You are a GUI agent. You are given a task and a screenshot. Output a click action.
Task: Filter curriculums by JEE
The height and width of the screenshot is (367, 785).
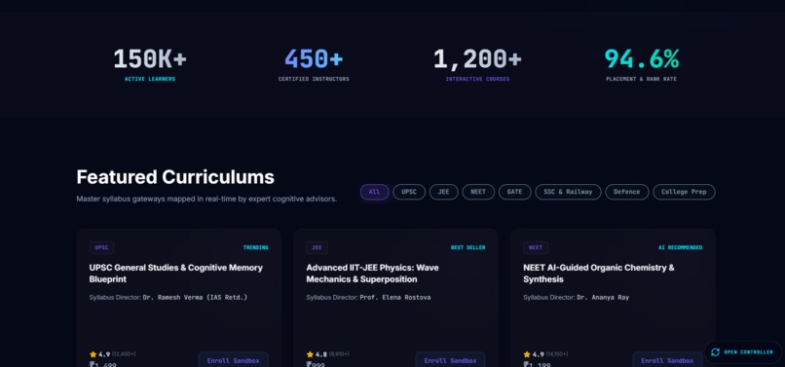pos(443,192)
